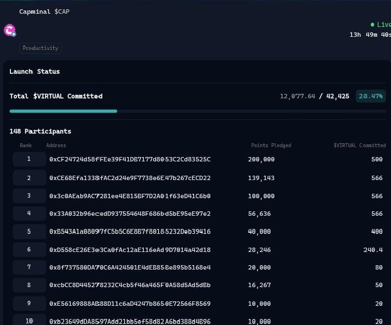Click rank badge 10

[29, 320]
